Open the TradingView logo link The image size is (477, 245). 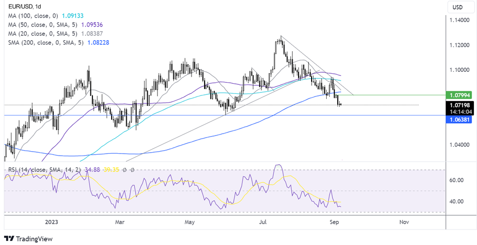(28, 238)
